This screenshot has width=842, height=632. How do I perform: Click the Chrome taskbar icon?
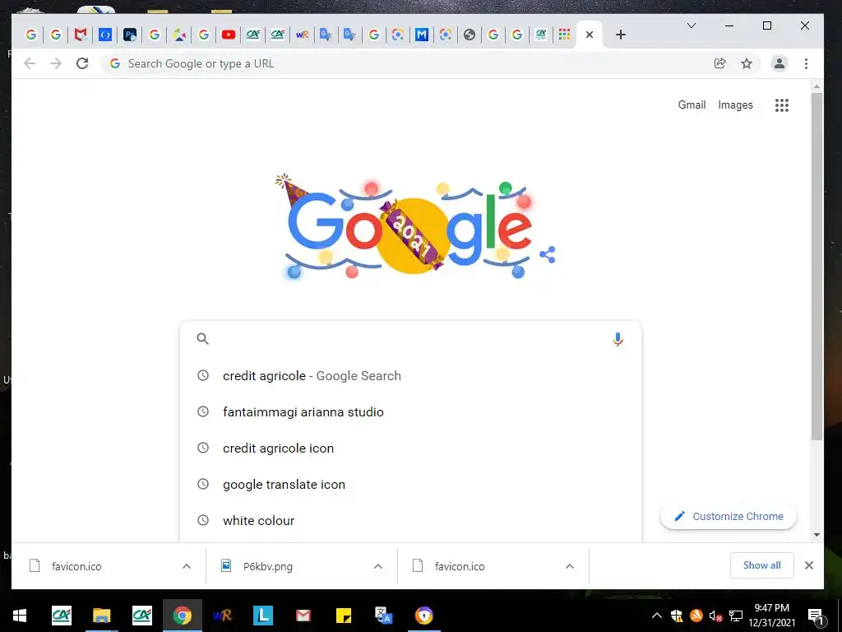point(182,616)
